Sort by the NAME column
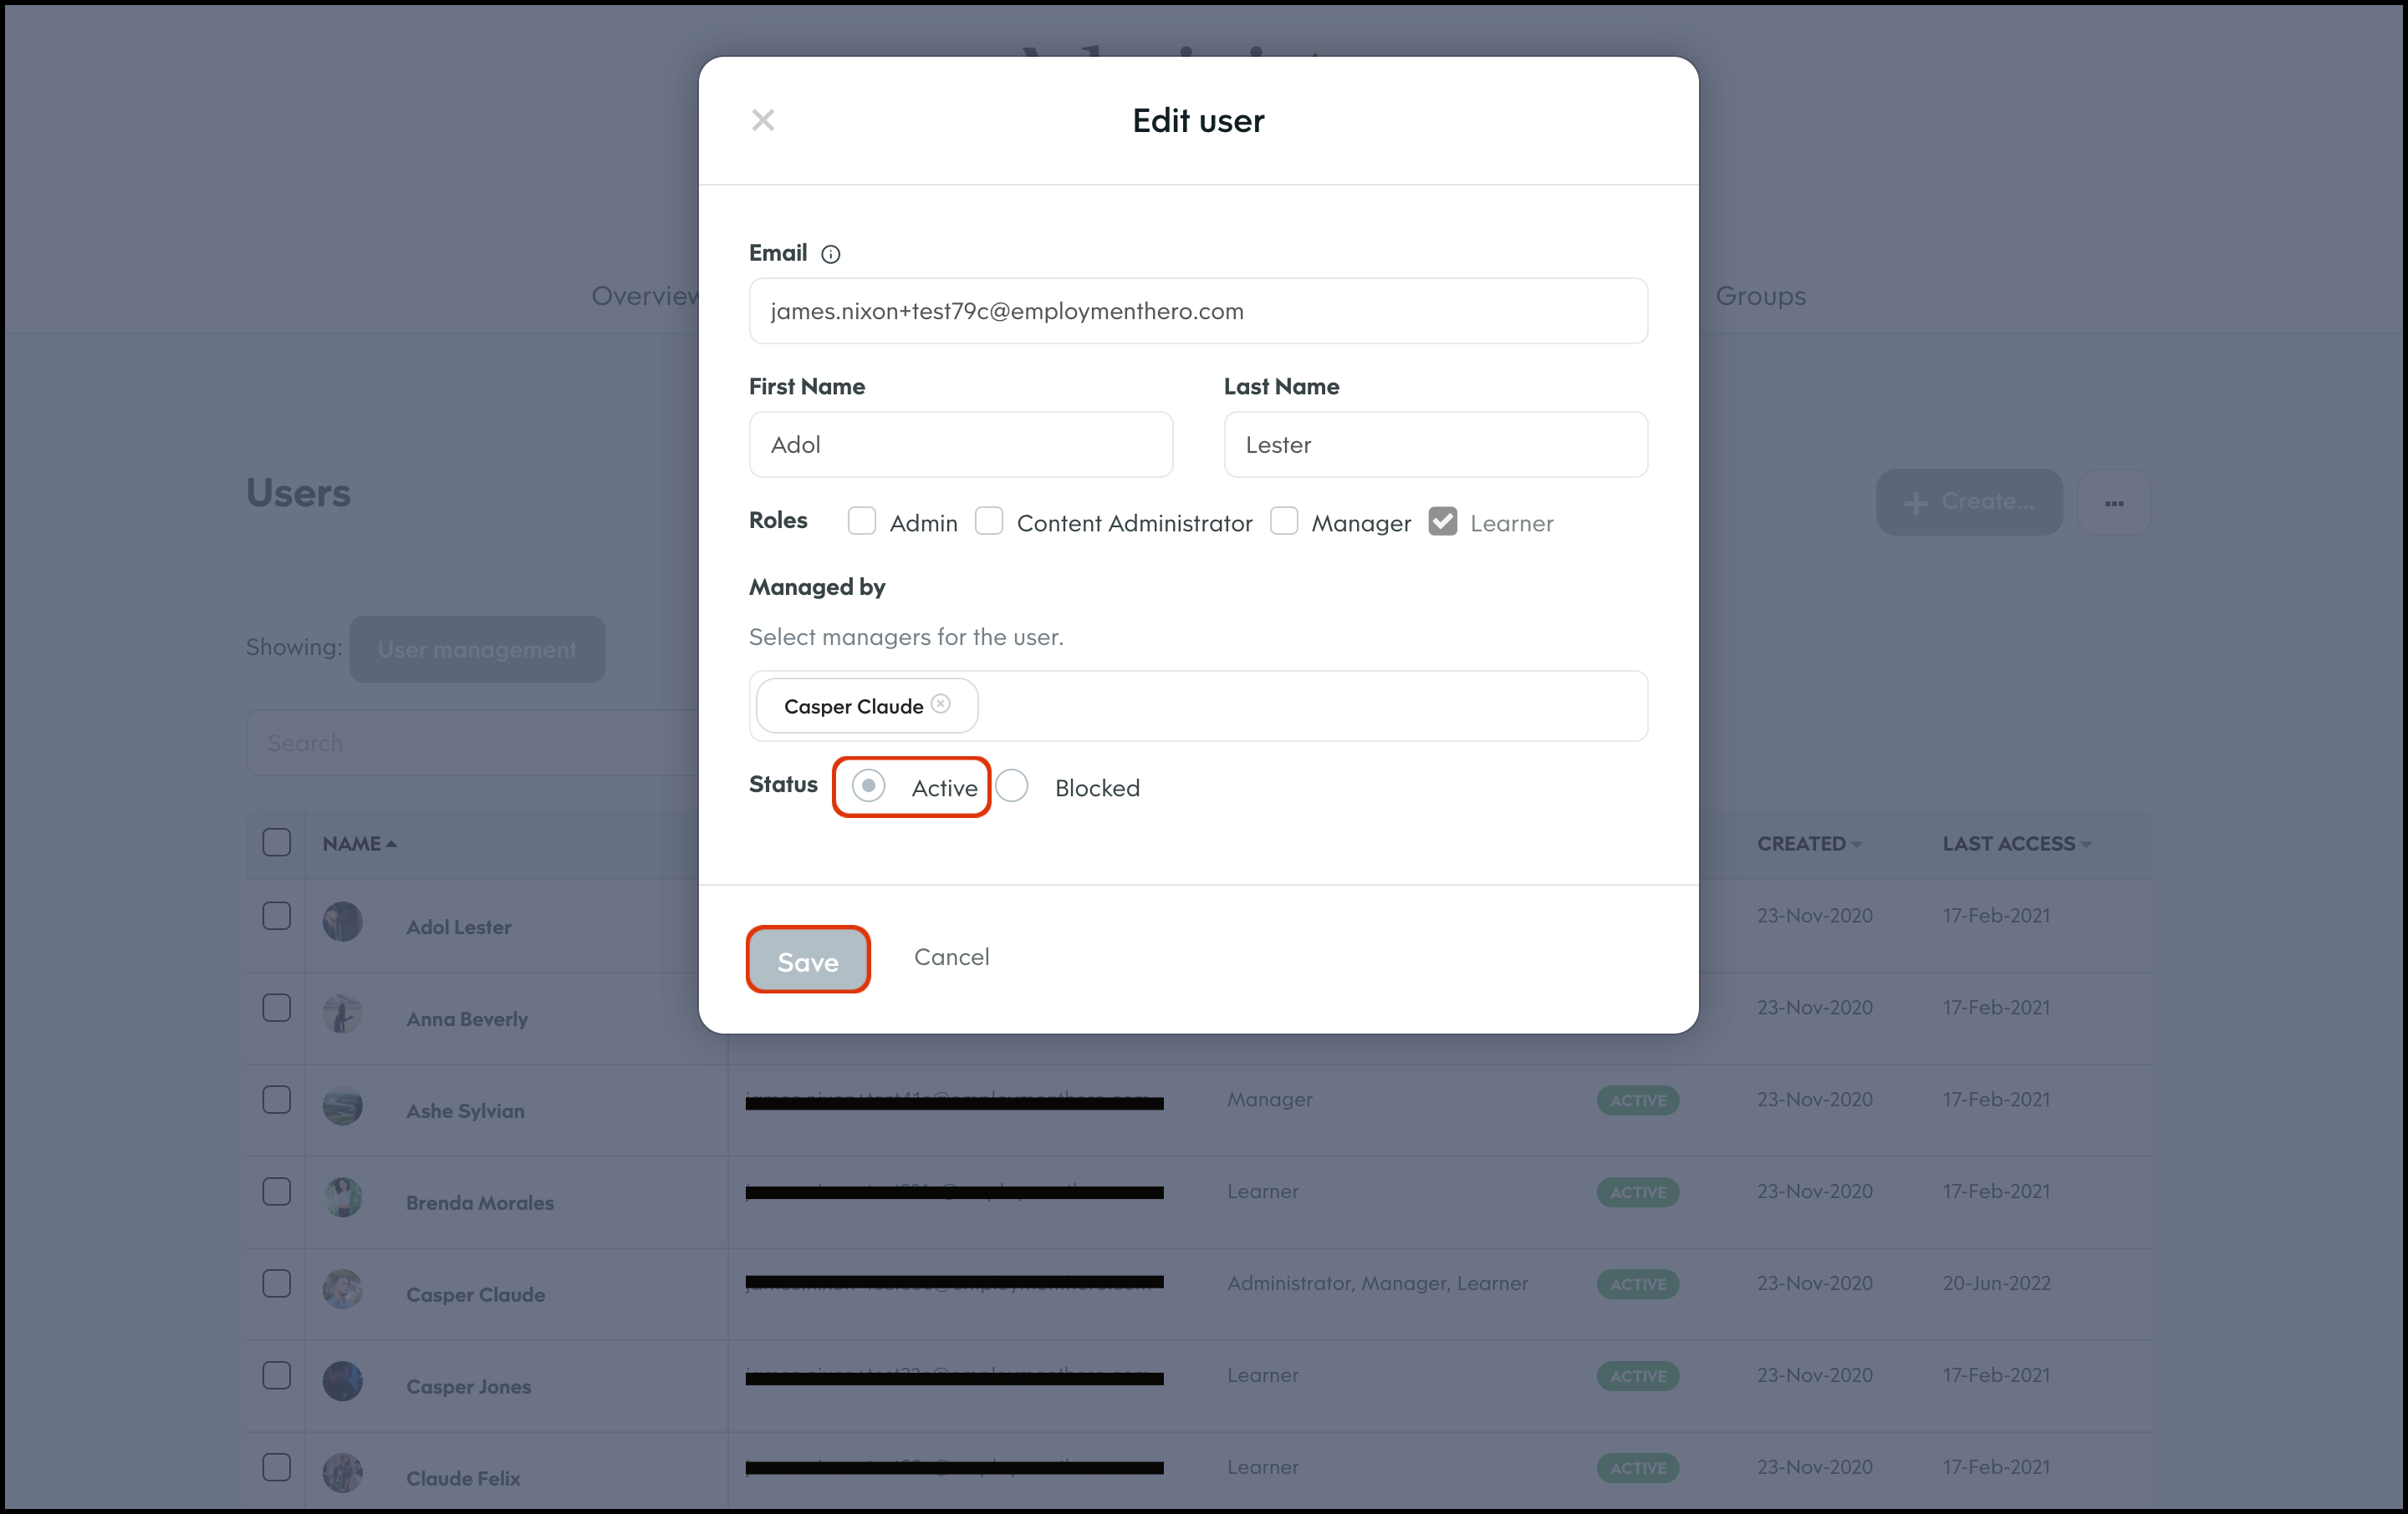 (x=359, y=843)
